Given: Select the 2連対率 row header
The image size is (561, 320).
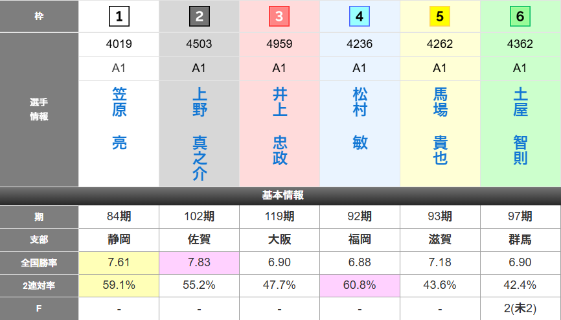Looking at the screenshot, I should point(39,285).
